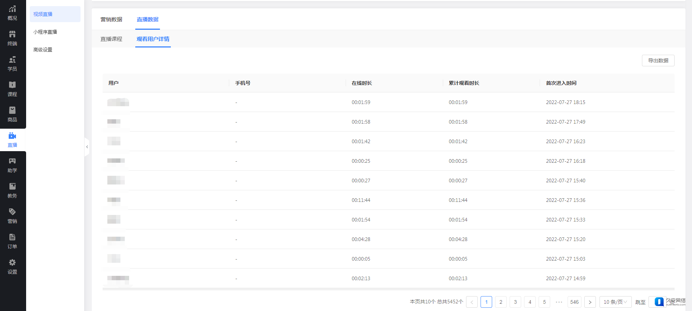The width and height of the screenshot is (692, 311).
Task: Click online duration 00:02:13
Action: click(x=361, y=278)
